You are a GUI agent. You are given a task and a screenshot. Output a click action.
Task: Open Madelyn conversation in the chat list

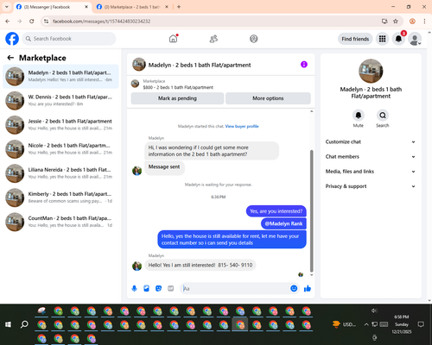click(x=60, y=76)
